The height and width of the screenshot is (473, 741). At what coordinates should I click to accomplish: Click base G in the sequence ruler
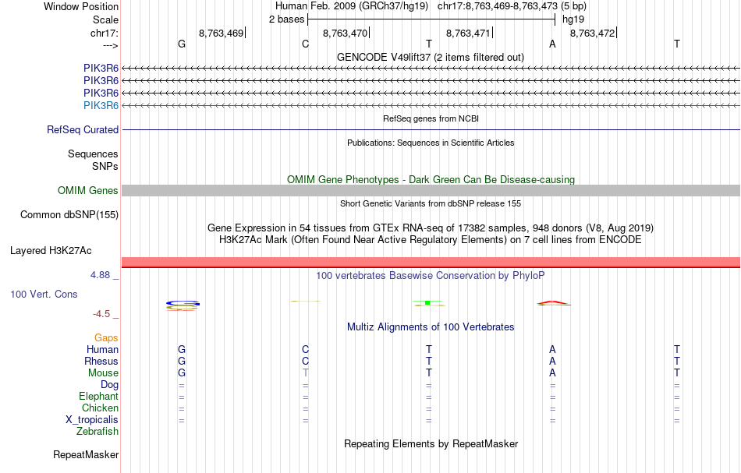click(x=182, y=44)
